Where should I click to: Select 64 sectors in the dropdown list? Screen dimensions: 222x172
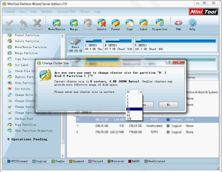tap(134, 116)
